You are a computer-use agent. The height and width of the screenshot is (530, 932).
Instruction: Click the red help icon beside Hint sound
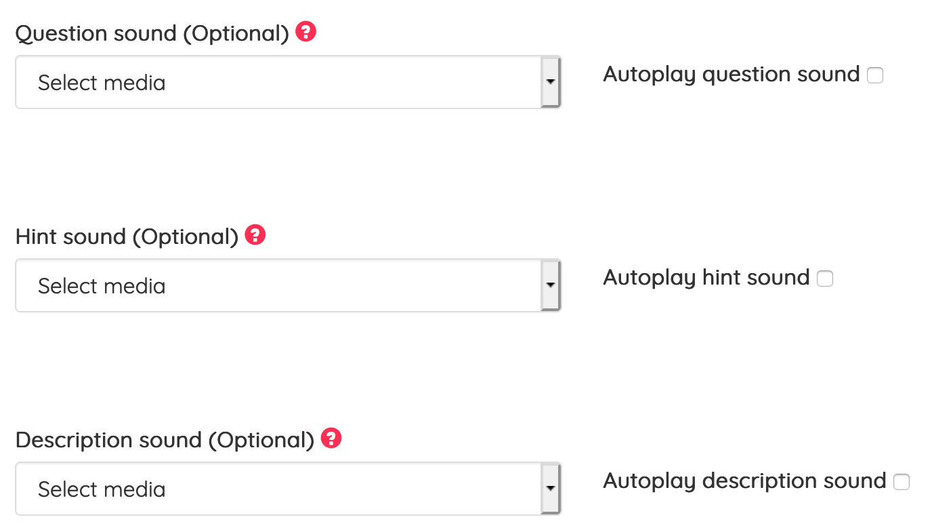(x=255, y=235)
